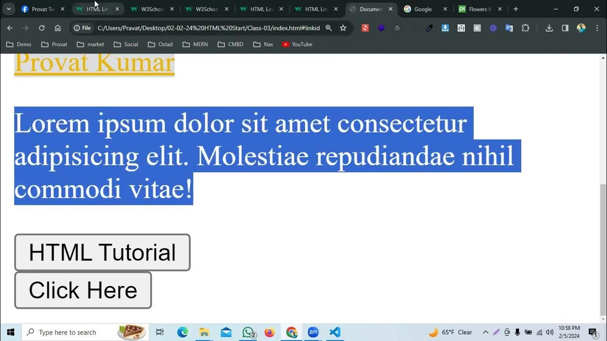Open Wi-Fi network tray icon
The width and height of the screenshot is (607, 341).
point(539,332)
